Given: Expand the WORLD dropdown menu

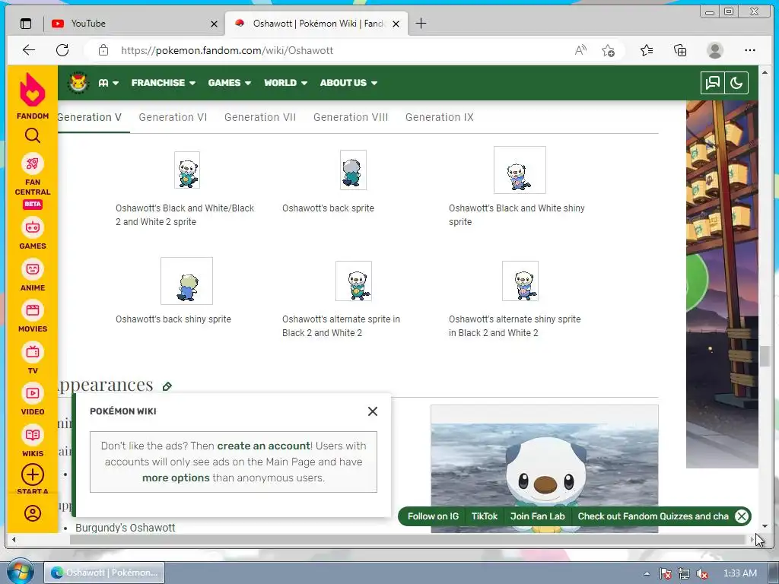Looking at the screenshot, I should tap(286, 83).
